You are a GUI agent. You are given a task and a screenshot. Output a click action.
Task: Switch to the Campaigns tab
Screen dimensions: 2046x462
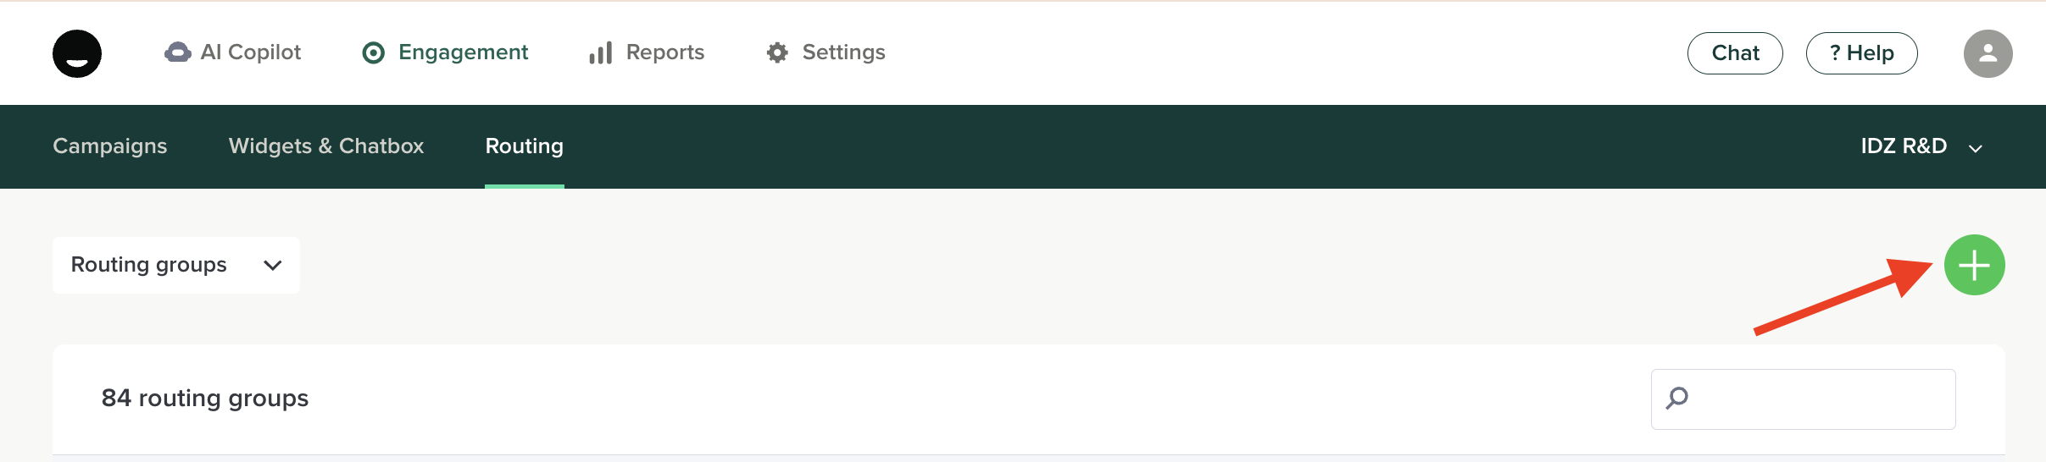(110, 146)
